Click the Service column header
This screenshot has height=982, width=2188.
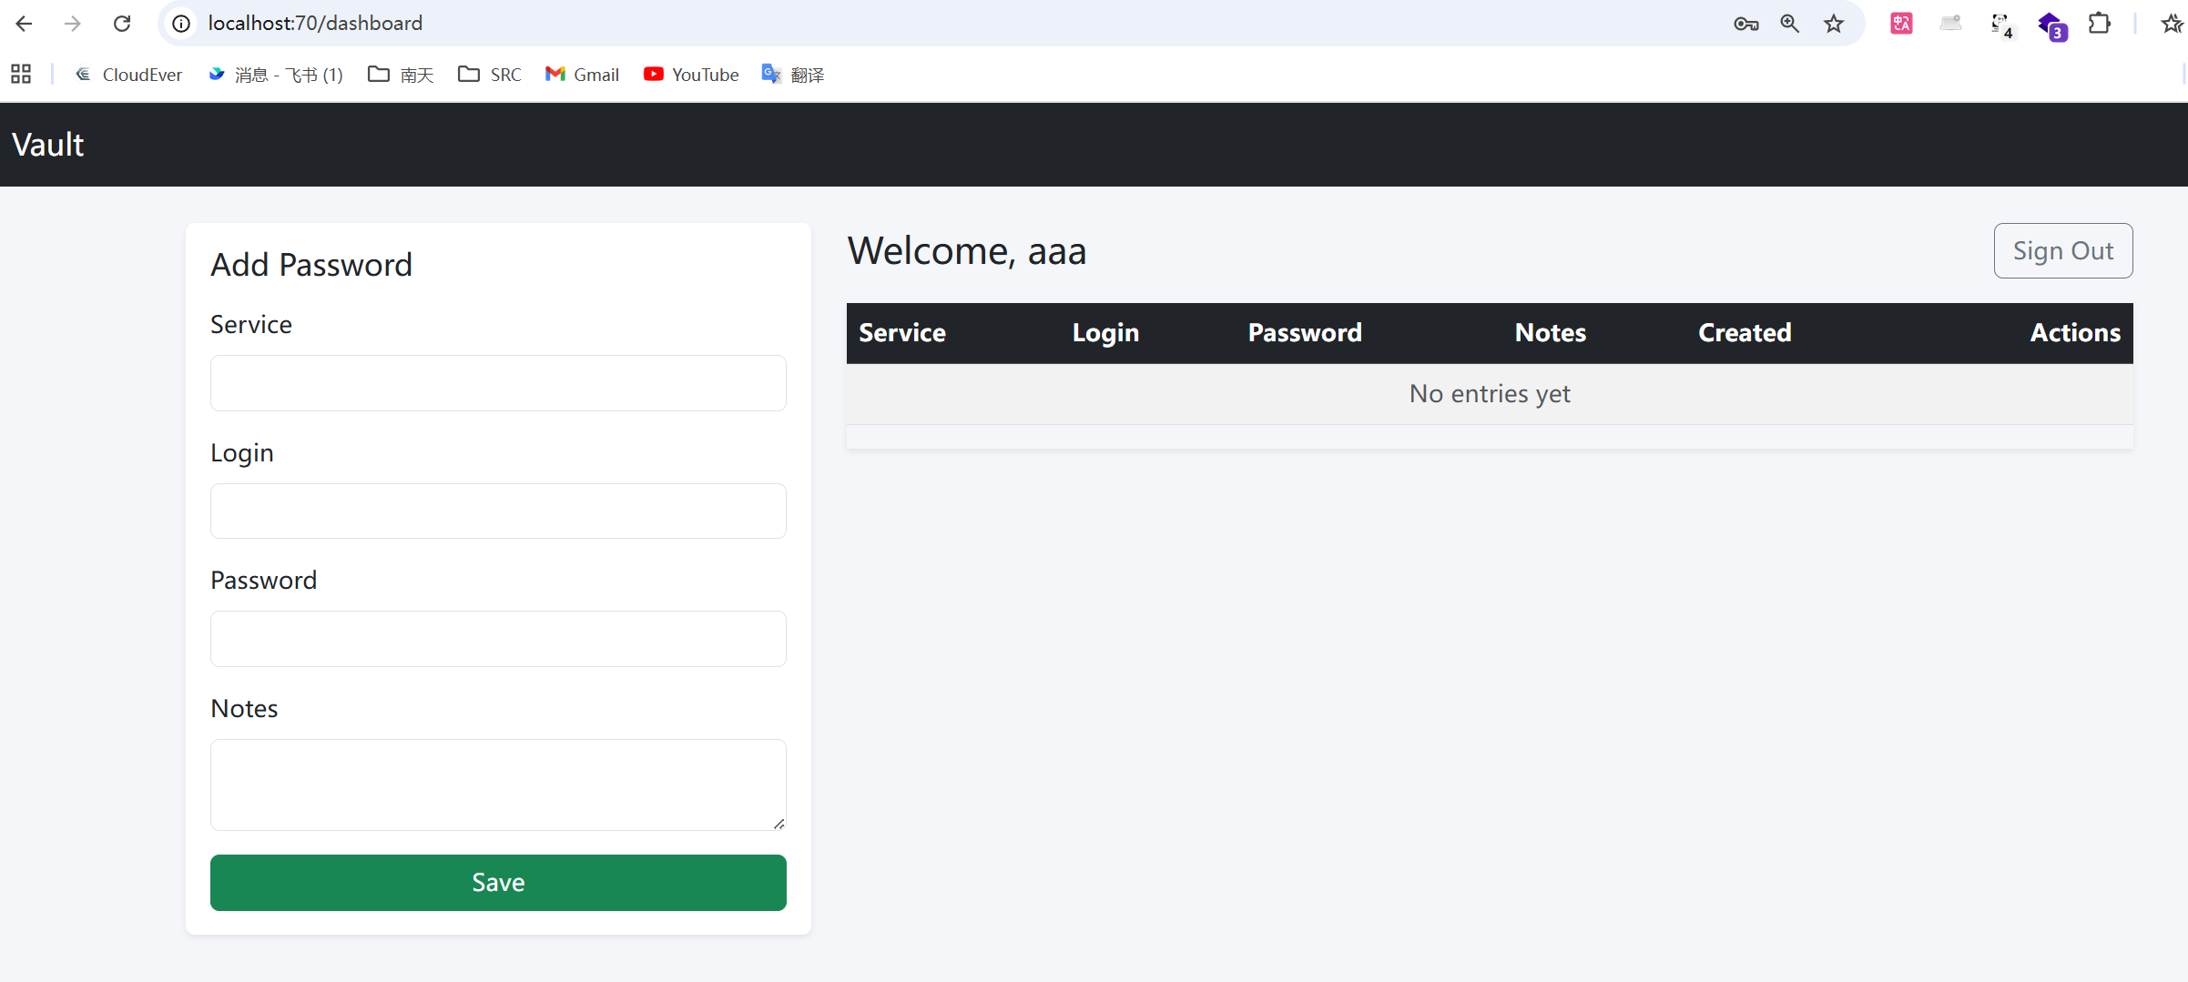coord(902,333)
